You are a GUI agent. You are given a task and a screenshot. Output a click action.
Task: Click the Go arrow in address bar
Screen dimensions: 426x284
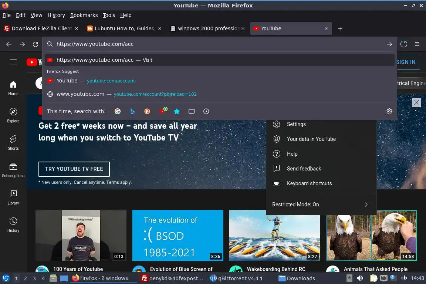[x=389, y=44]
